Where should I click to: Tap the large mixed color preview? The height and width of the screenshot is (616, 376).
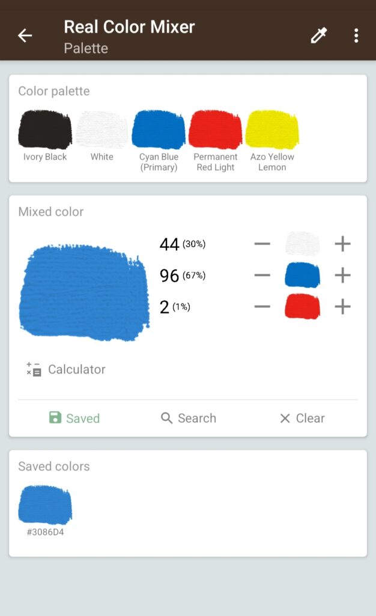[84, 292]
